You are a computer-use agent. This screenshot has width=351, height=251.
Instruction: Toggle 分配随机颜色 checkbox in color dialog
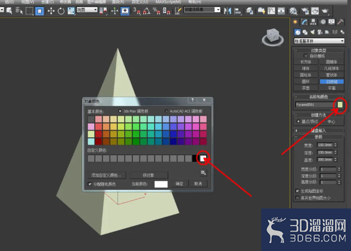(x=90, y=184)
